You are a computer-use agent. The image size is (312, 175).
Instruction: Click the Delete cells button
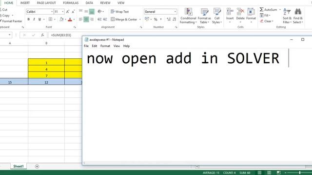pyautogui.click(x=240, y=16)
